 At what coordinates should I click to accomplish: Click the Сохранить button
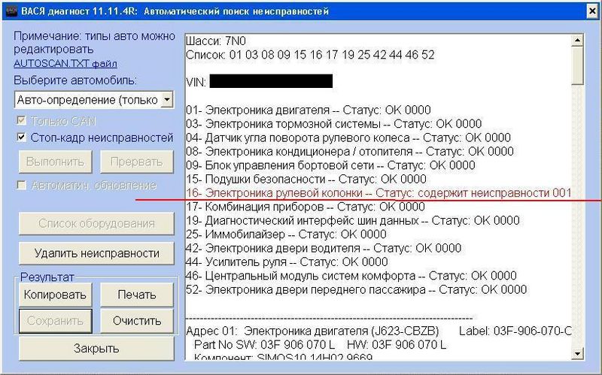[55, 321]
